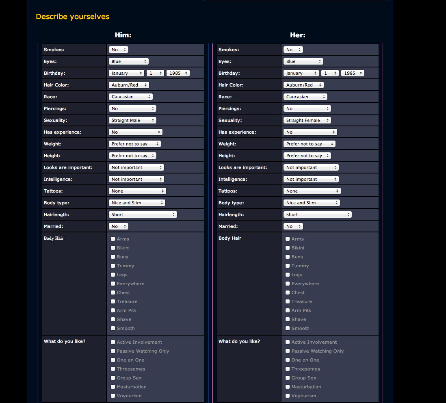Expand Her Race dropdown
446x403 pixels.
pos(305,97)
